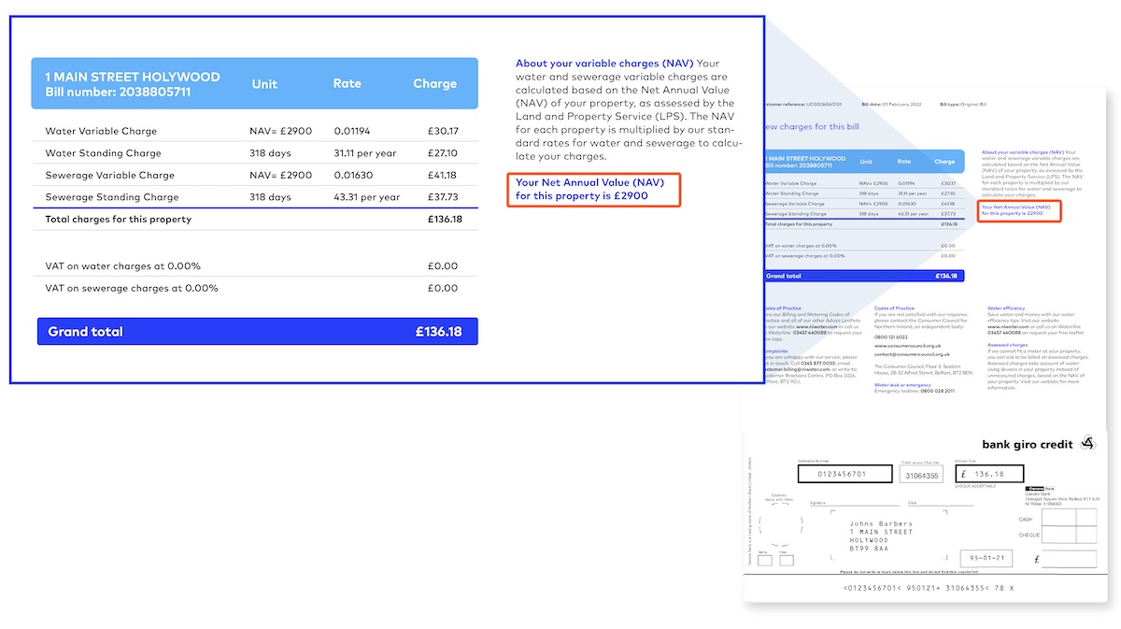Click postcode 'BT99 8AA' on the giro slip
Image resolution: width=1121 pixels, height=629 pixels.
(x=870, y=548)
